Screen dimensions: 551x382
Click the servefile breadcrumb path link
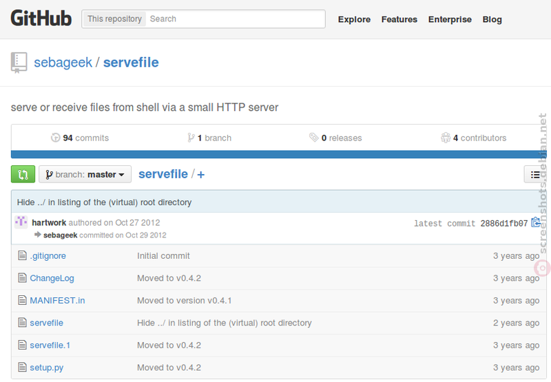(163, 174)
